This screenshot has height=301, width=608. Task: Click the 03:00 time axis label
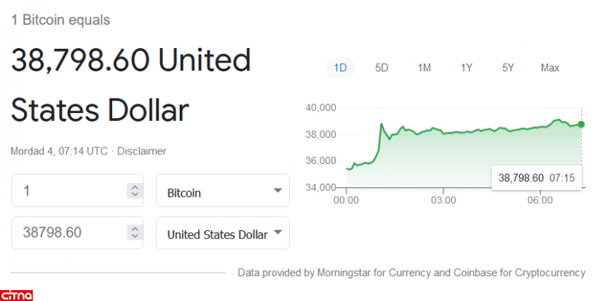[x=443, y=200]
